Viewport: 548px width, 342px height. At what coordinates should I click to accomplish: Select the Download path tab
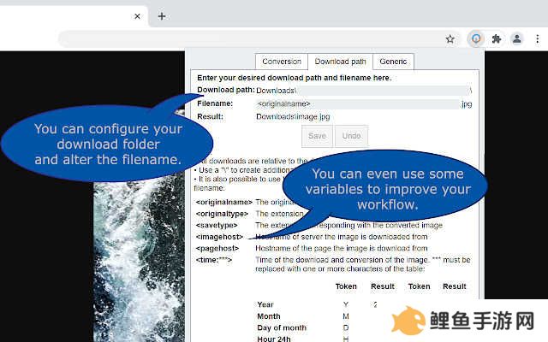340,62
